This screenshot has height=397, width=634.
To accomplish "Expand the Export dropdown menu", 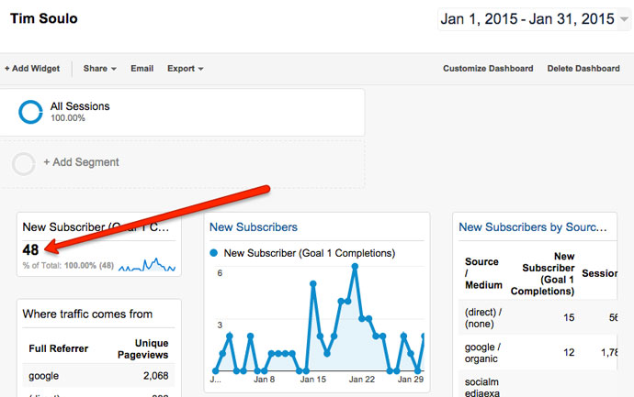I will pyautogui.click(x=185, y=69).
